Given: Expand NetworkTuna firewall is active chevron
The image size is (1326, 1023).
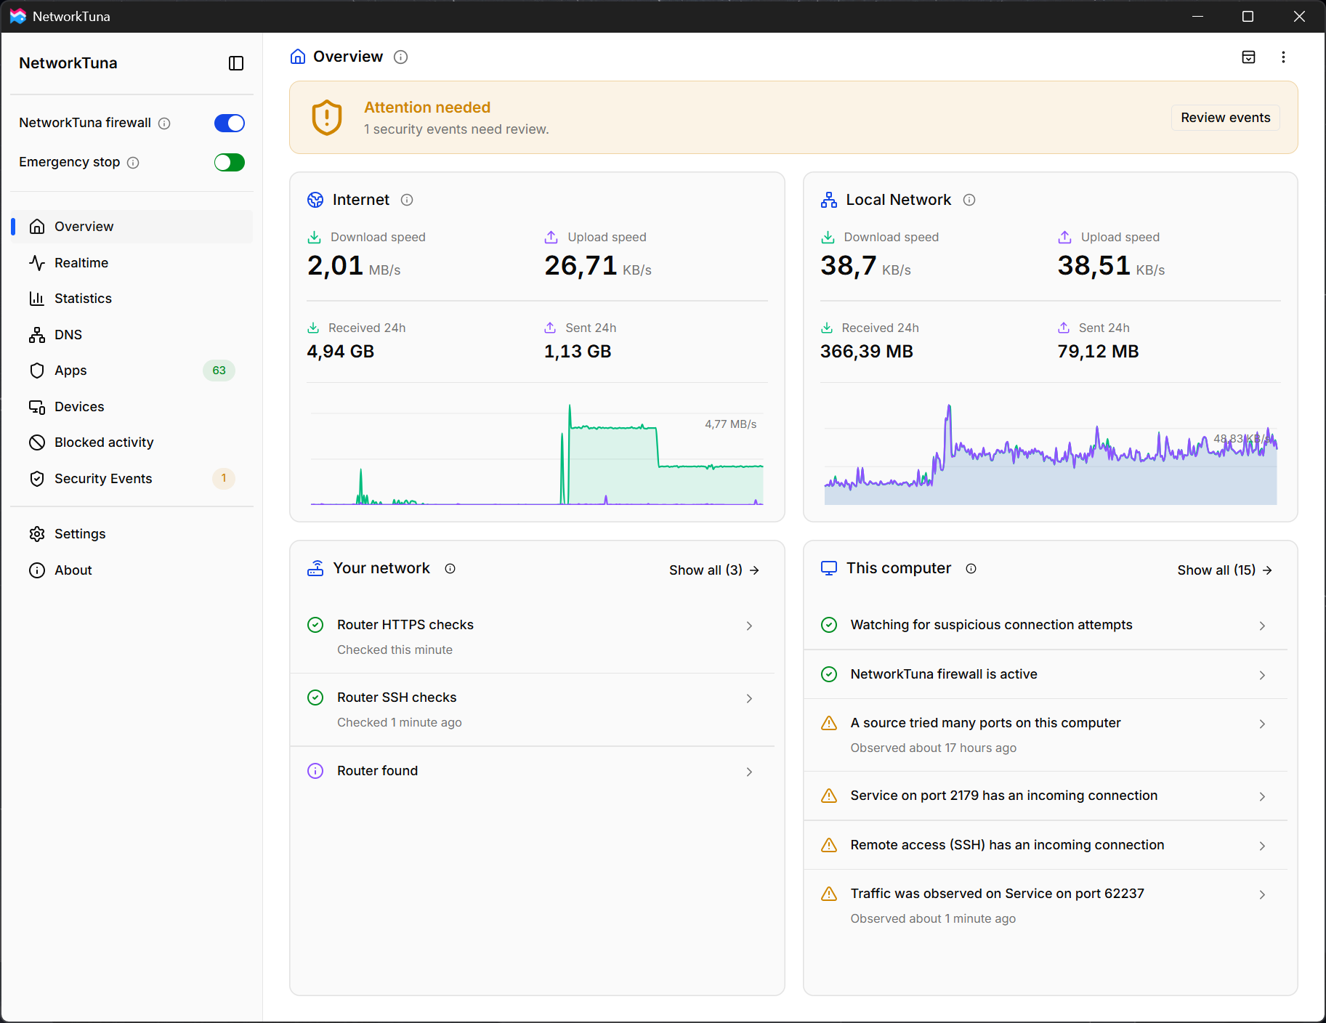Looking at the screenshot, I should tap(1262, 675).
